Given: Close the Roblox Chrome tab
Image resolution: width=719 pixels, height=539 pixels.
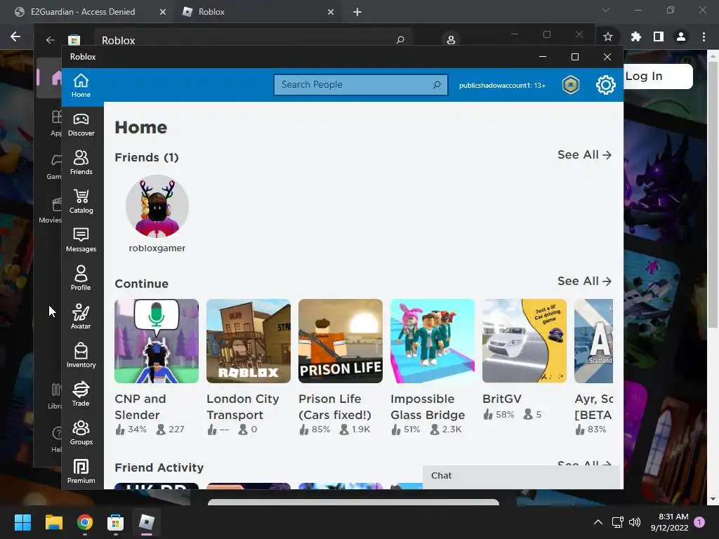Looking at the screenshot, I should coord(331,13).
